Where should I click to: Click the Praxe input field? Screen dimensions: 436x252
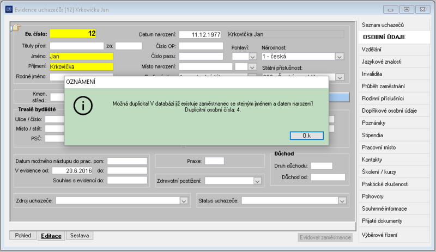[214, 161]
